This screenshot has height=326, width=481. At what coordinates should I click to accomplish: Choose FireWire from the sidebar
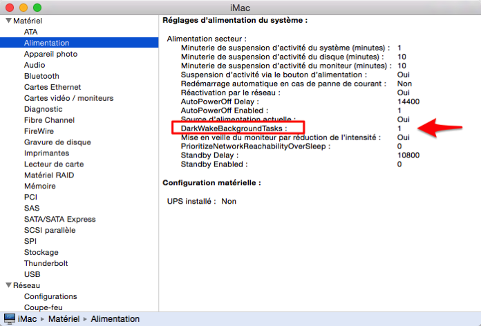pos(39,131)
